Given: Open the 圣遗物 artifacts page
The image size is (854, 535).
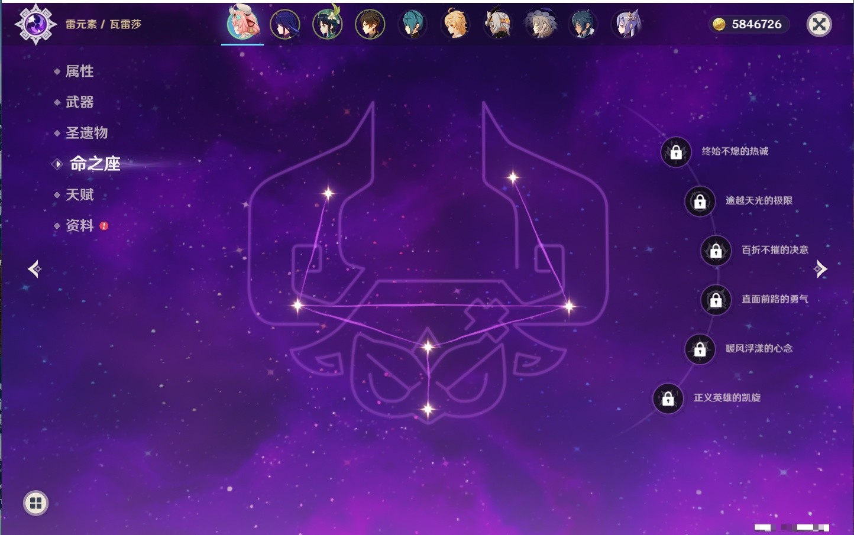Looking at the screenshot, I should point(86,133).
